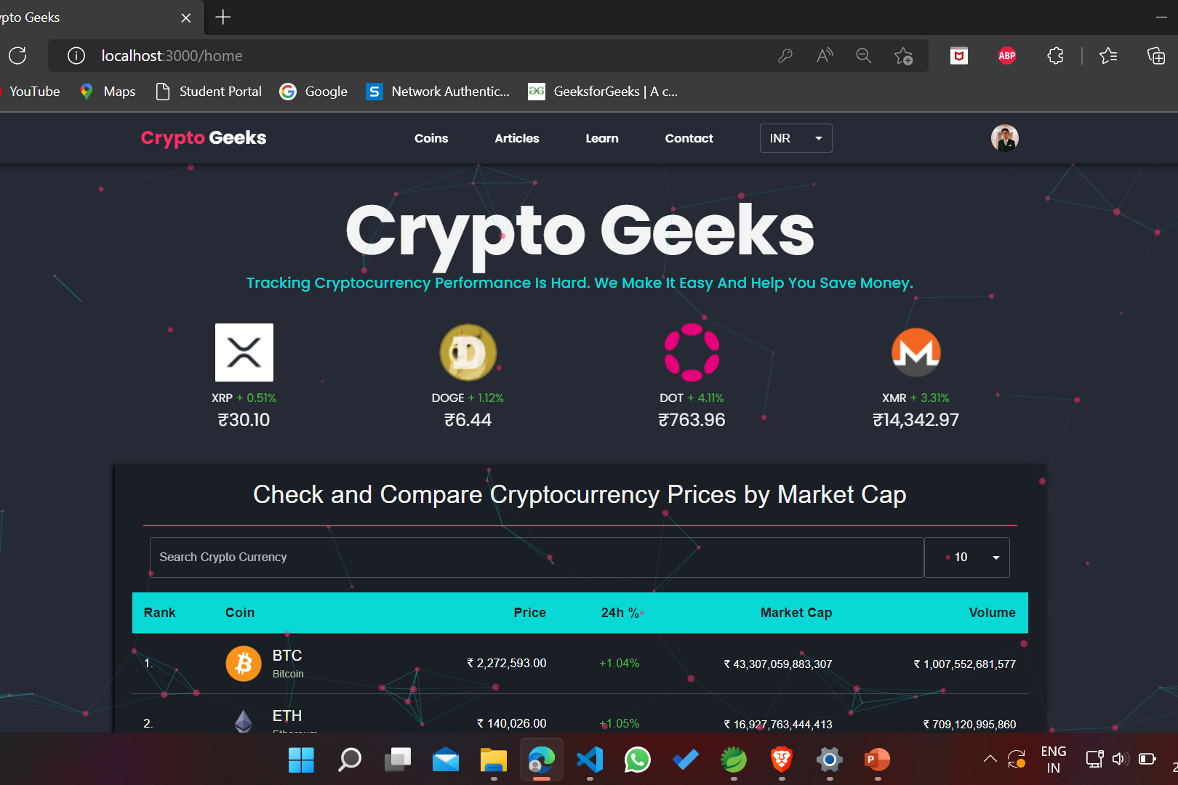Image resolution: width=1178 pixels, height=785 pixels.
Task: Go to the Articles nav item
Action: click(x=517, y=138)
